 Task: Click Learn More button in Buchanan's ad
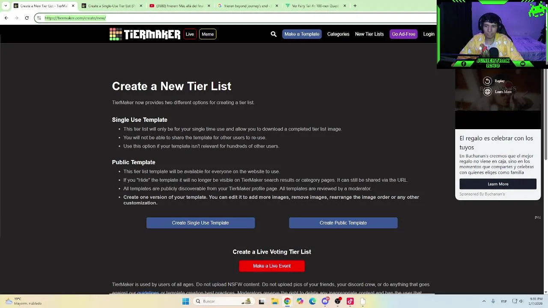(x=498, y=184)
